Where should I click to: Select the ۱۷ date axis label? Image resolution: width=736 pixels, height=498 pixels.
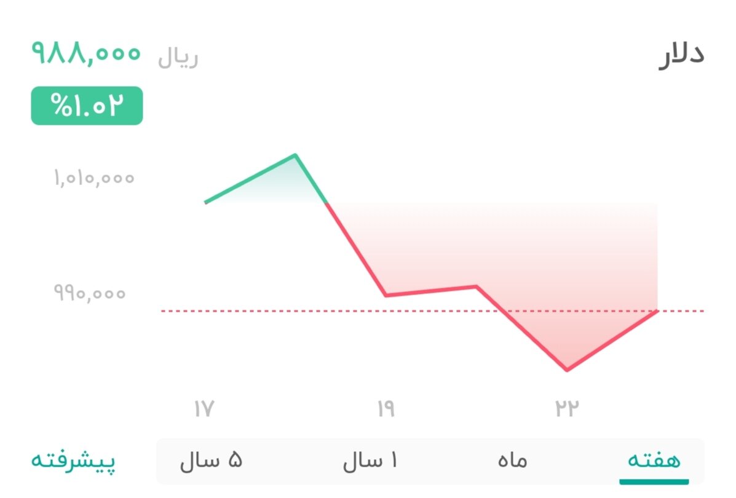(x=205, y=407)
